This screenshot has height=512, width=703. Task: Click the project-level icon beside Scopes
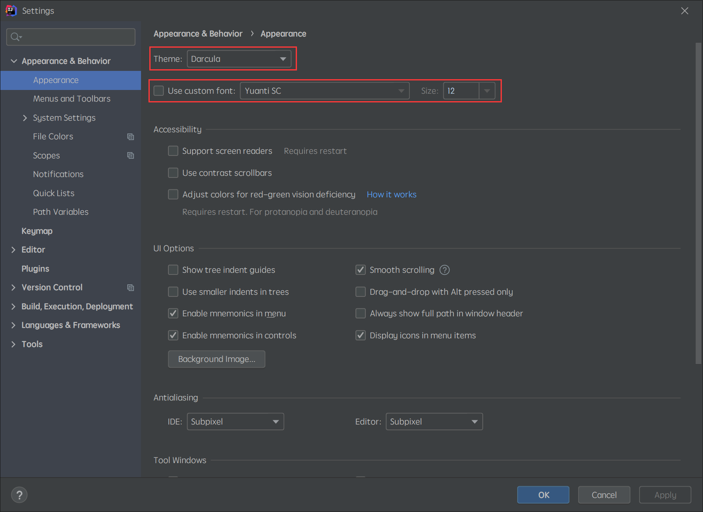coord(131,155)
